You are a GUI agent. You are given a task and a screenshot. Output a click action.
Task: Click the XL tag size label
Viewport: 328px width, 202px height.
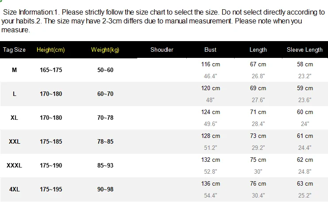pos(14,118)
